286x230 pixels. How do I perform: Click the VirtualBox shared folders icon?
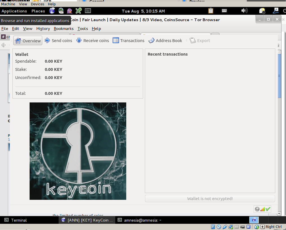pyautogui.click(x=237, y=227)
